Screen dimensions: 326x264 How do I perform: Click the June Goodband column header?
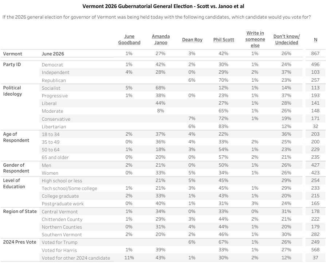[x=129, y=39]
